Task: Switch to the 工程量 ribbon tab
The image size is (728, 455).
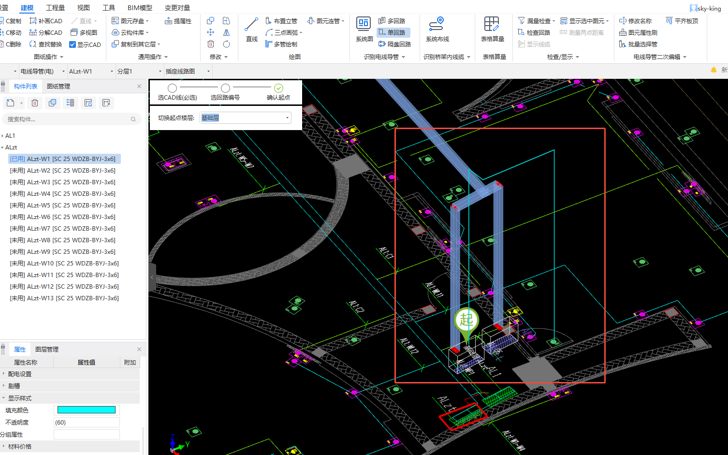Action: click(55, 8)
